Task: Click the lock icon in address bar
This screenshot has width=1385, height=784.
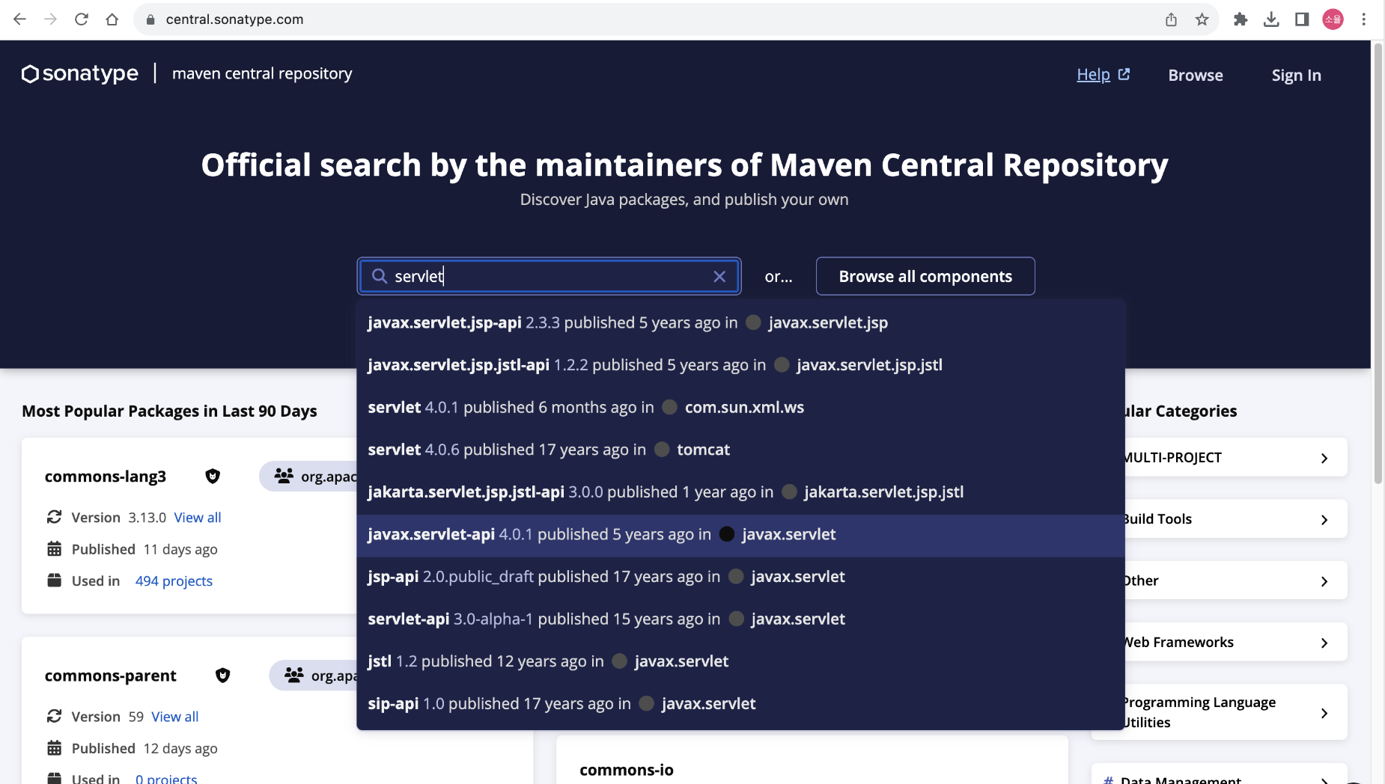Action: [150, 19]
